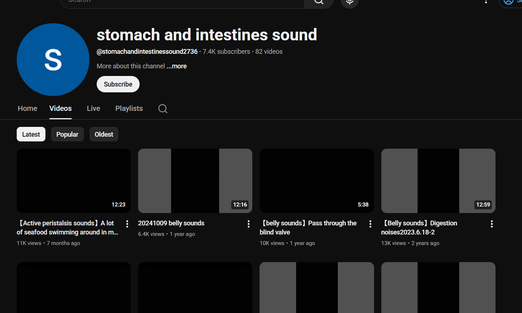
Task: Open options menu for Active peristalsis sounds video
Action: point(127,224)
